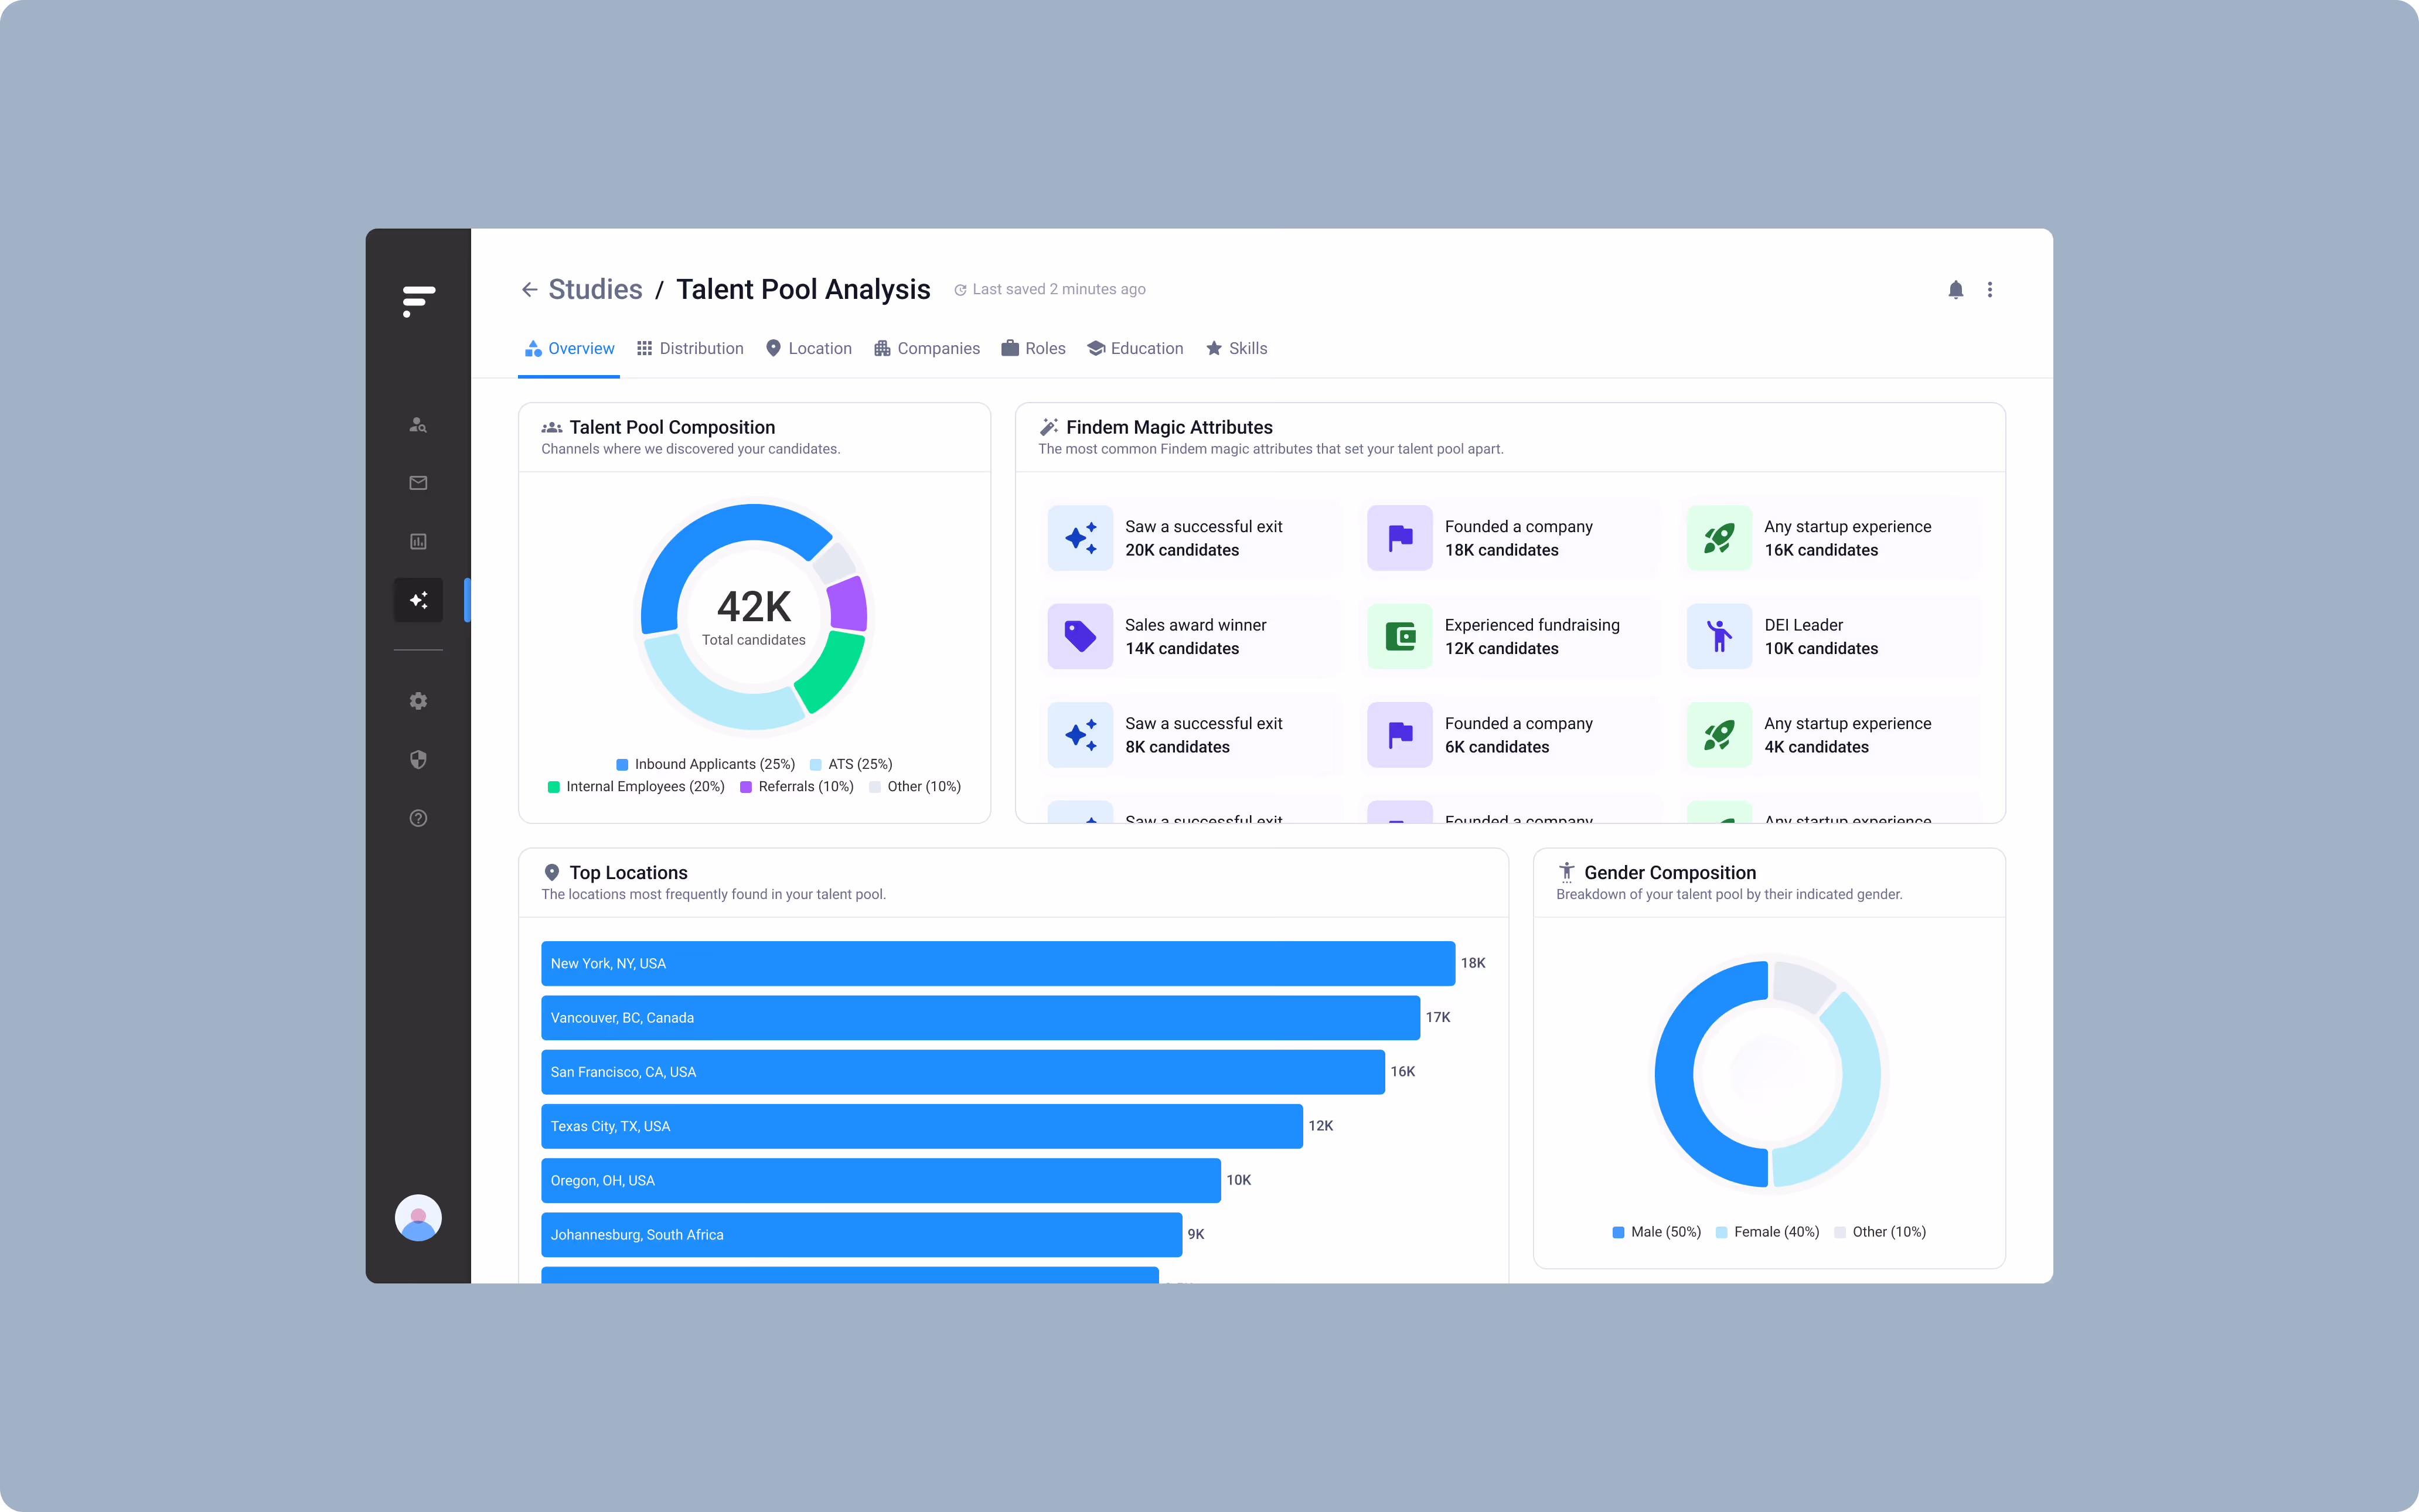Open the shield security sidebar icon
2419x1512 pixels.
[x=418, y=760]
